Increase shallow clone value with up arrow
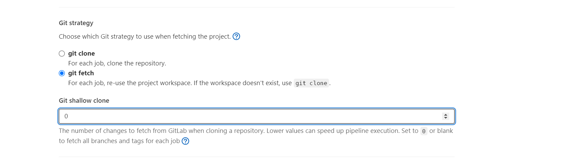The image size is (562, 159). [x=446, y=115]
